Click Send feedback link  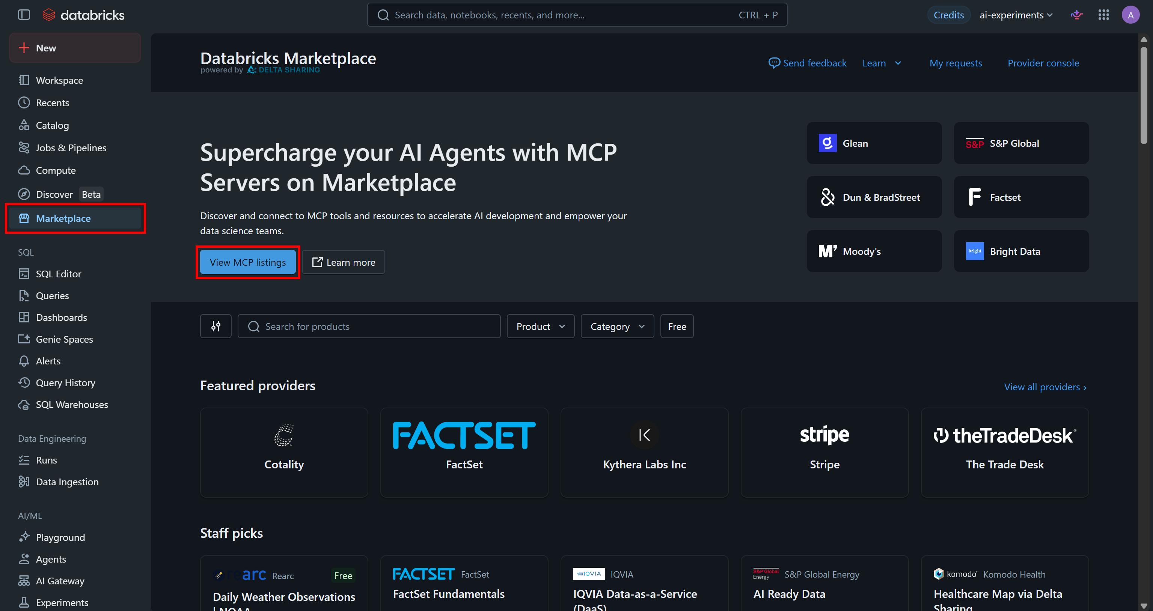[807, 63]
